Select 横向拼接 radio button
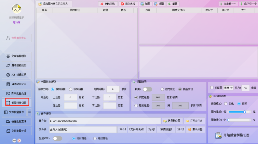 pos(53,89)
